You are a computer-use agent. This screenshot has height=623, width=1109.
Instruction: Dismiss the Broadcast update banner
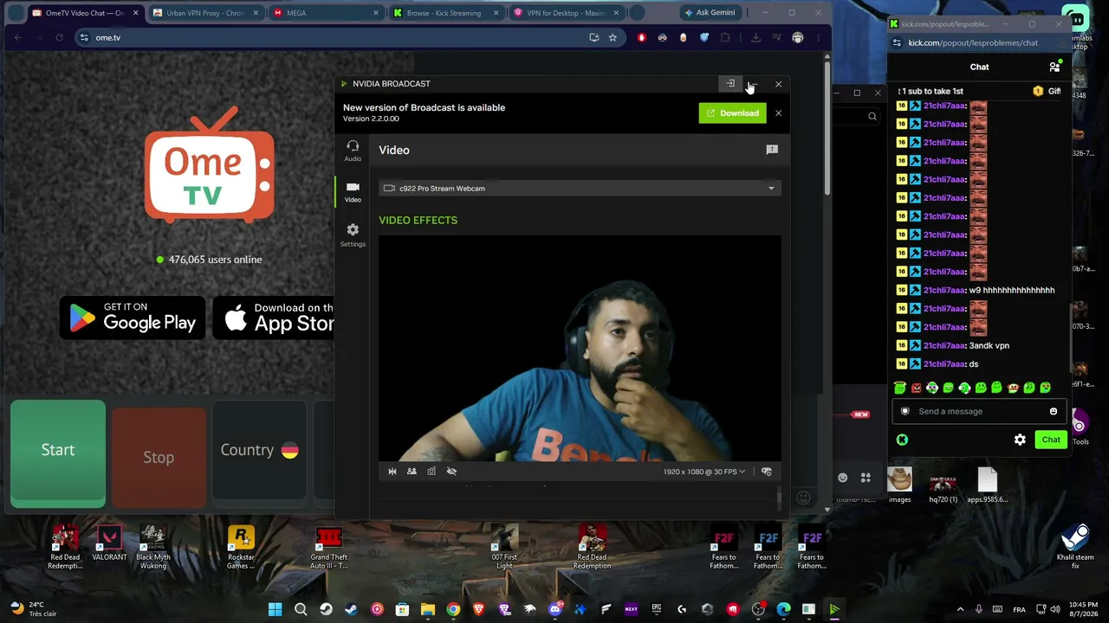pos(778,113)
